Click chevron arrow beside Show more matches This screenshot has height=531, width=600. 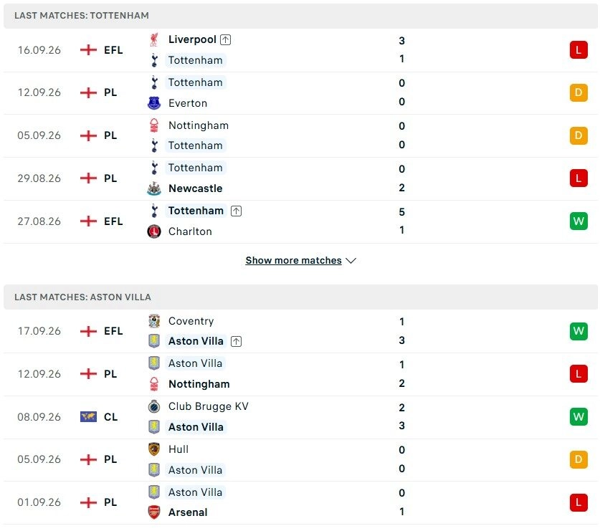point(351,261)
